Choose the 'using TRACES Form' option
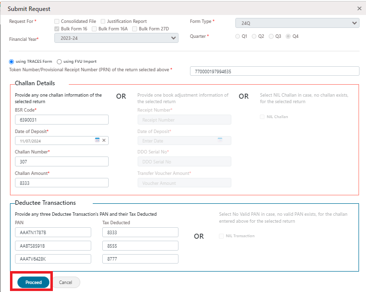The width and height of the screenshot is (366, 292). point(11,62)
